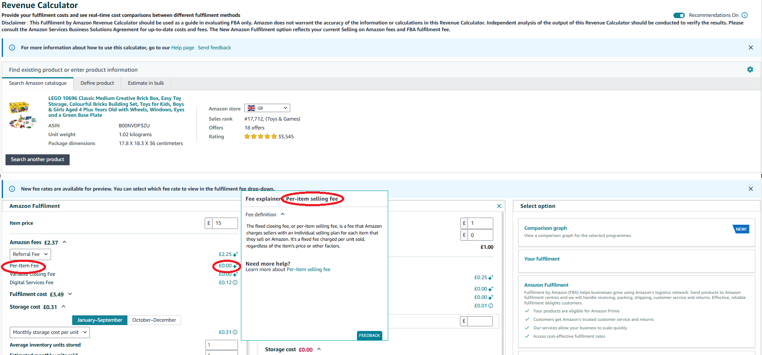Click the Per-Item Fee label
The width and height of the screenshot is (762, 355).
pos(24,266)
